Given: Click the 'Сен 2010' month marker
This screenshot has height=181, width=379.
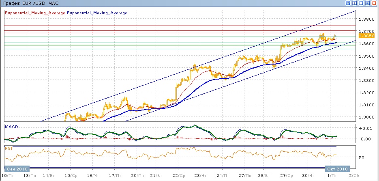Looking at the screenshot, I should coord(16,168).
